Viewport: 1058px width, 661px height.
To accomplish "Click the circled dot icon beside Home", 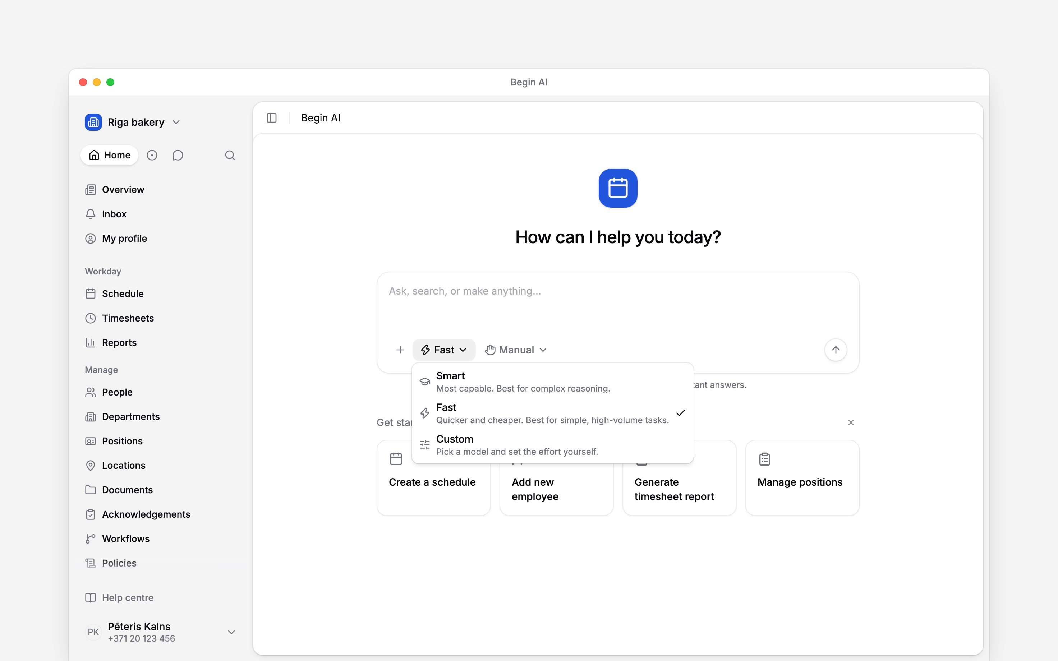I will [152, 155].
